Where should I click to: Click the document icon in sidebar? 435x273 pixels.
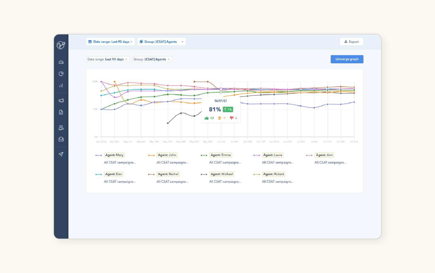pyautogui.click(x=61, y=112)
